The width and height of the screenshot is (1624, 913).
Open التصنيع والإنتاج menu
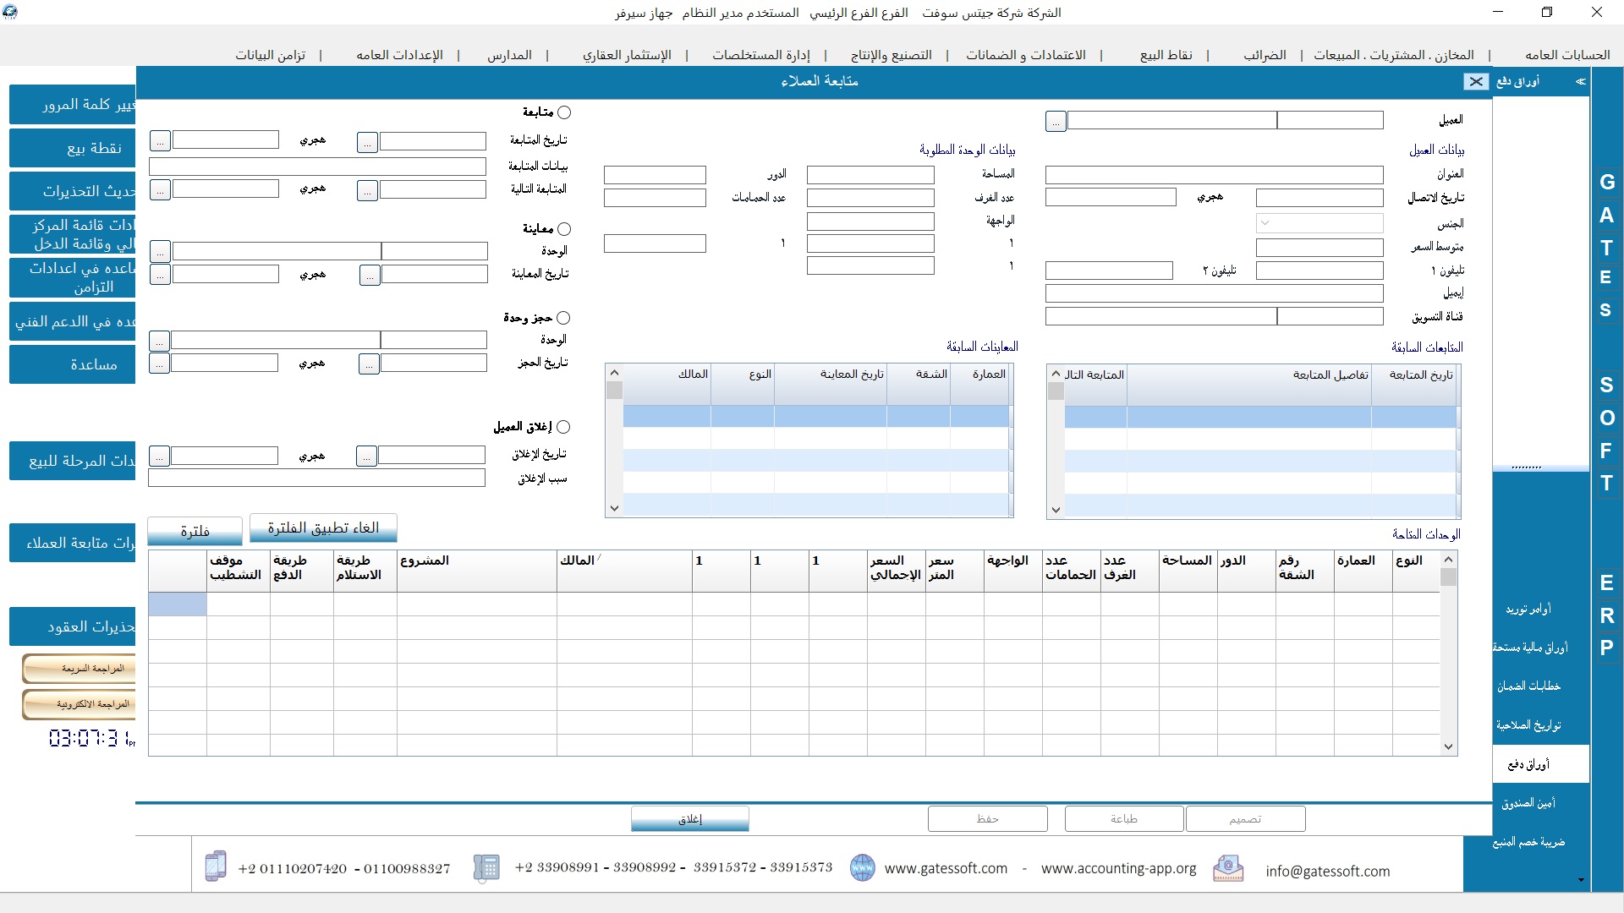pos(892,55)
